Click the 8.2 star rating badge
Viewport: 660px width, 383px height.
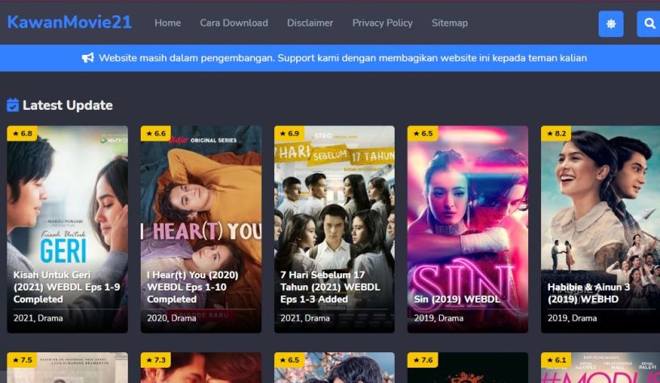tap(556, 133)
